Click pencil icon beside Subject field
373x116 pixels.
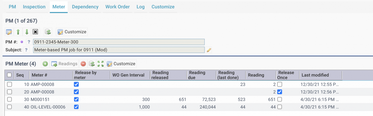pos(209,50)
